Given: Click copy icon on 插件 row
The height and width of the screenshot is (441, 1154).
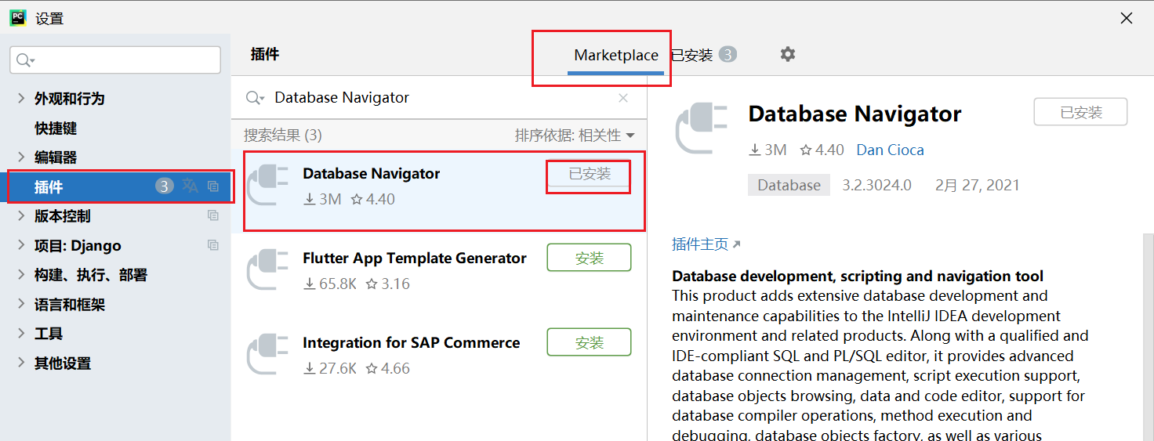Looking at the screenshot, I should [213, 186].
